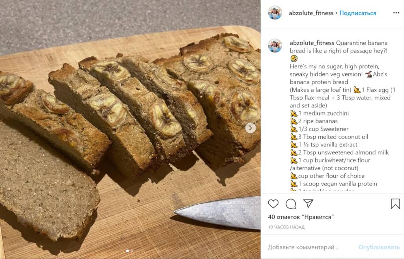Screen dimensions: 404x259
Task: Open abzolute_fitness header profile picture
Action: tap(275, 13)
